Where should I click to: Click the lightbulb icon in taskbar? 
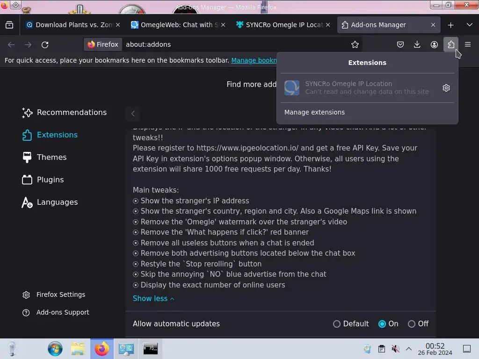click(x=12, y=349)
